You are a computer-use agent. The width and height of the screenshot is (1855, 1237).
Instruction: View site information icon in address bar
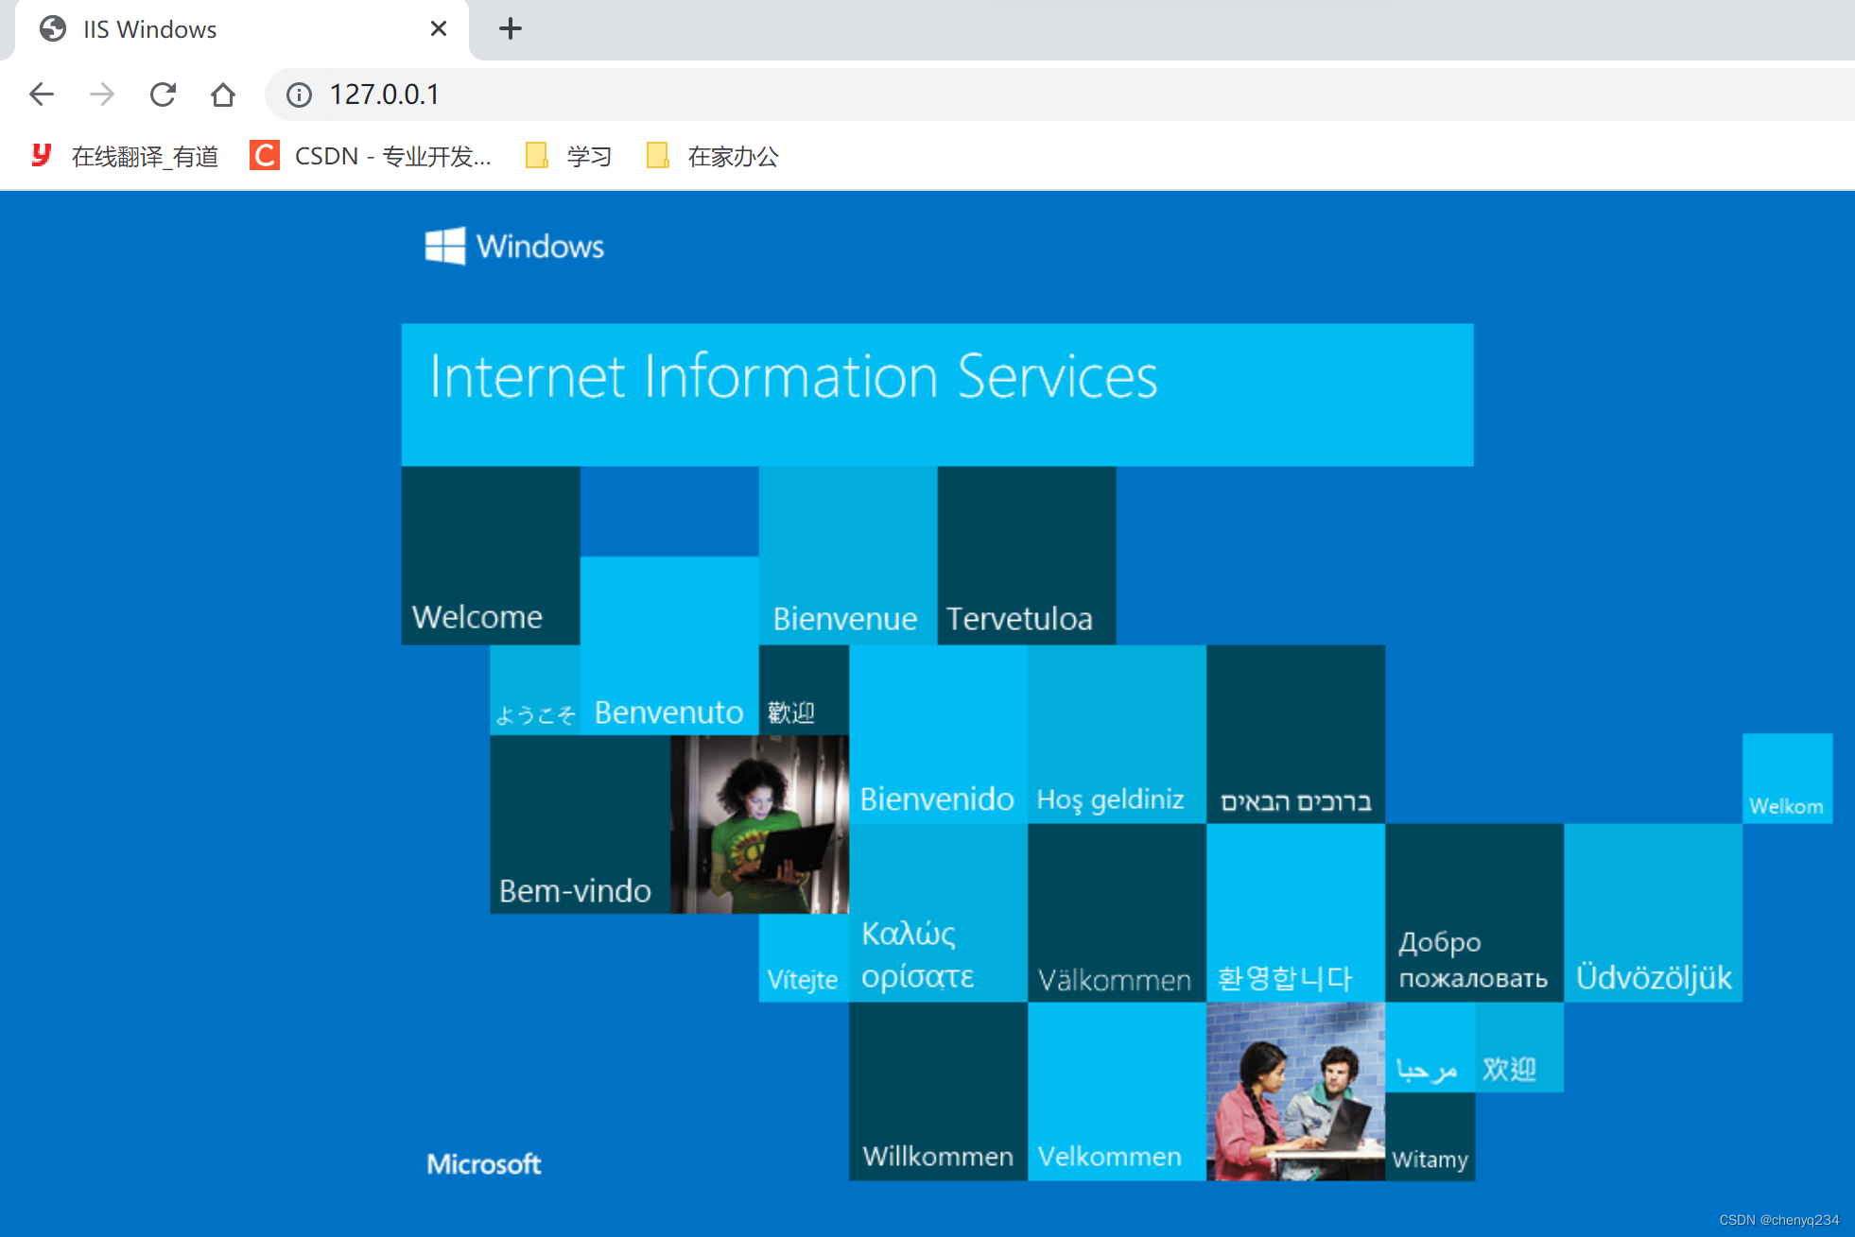click(x=299, y=94)
